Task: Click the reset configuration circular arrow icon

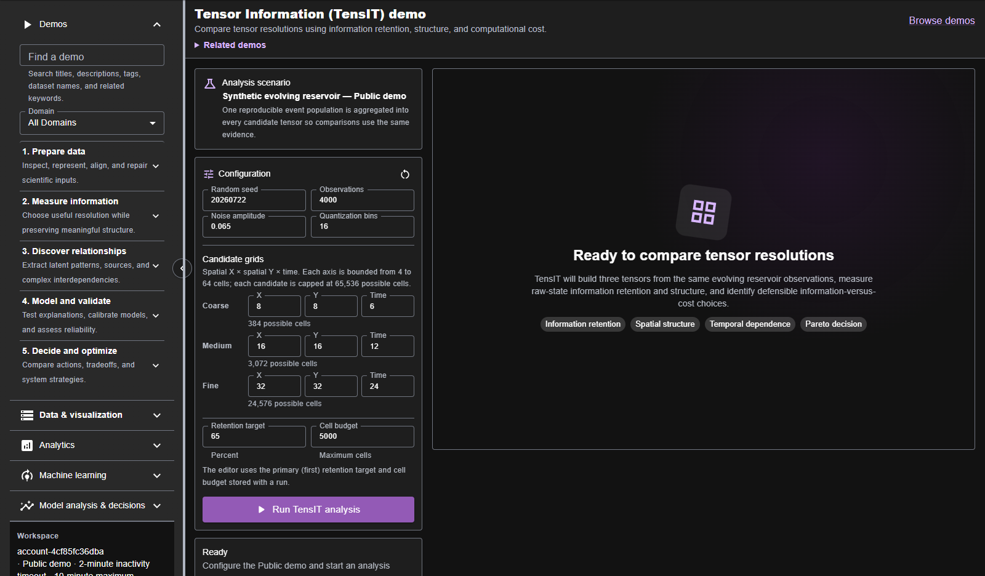Action: tap(405, 174)
